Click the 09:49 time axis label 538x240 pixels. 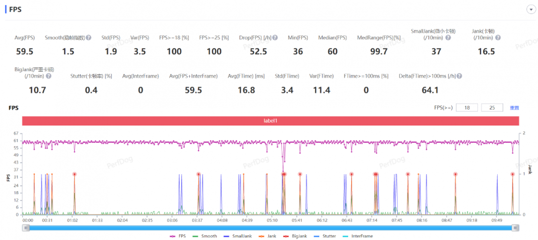[x=497, y=220]
